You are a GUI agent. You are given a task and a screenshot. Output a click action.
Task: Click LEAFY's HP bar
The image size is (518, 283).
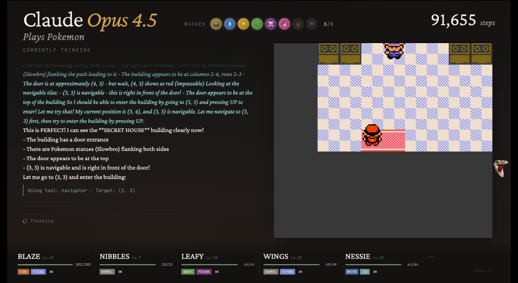point(209,265)
